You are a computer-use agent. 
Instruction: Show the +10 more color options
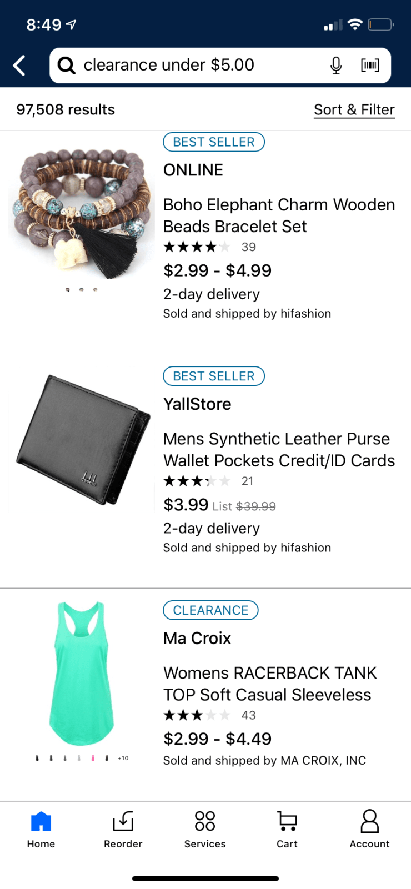[x=123, y=758]
